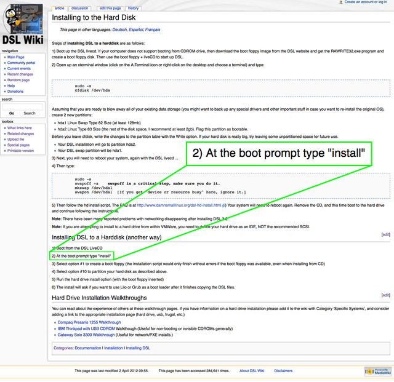Open the discussion tab

pyautogui.click(x=79, y=9)
